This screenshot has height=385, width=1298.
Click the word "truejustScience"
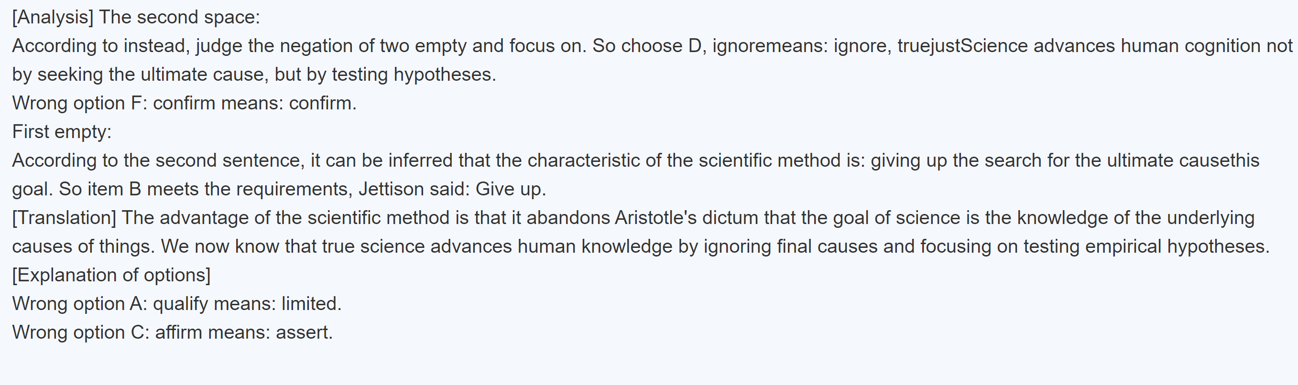tap(962, 46)
